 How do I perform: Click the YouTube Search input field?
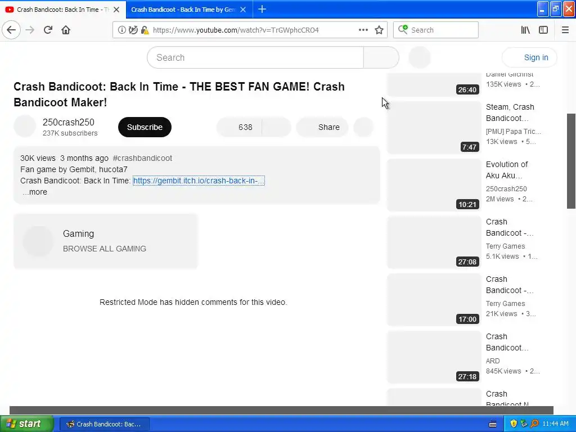tap(255, 57)
